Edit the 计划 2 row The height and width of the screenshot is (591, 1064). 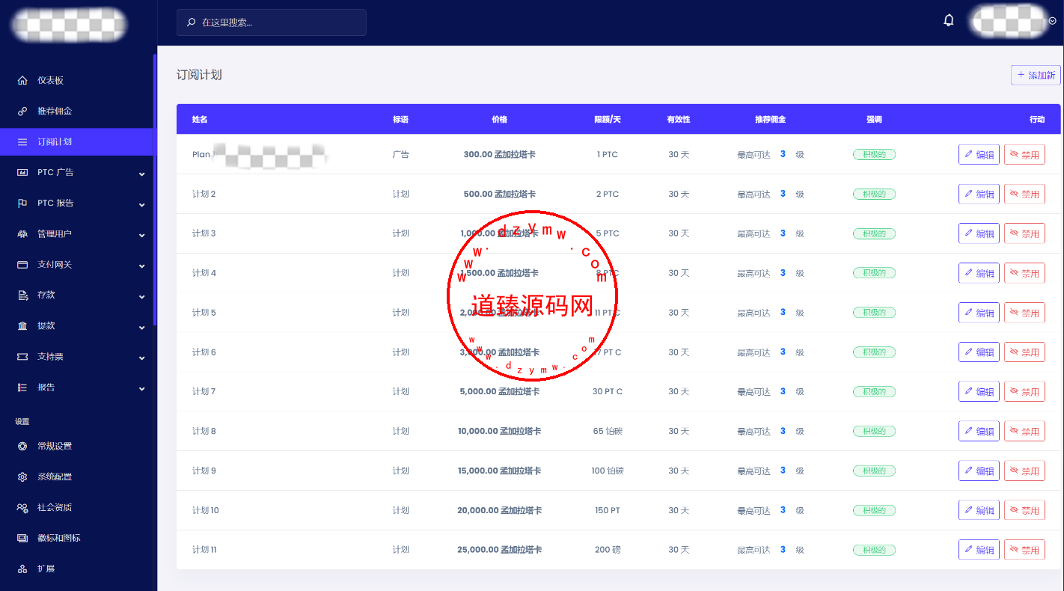point(979,194)
